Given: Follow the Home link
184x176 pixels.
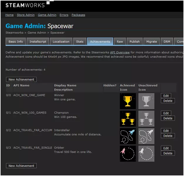Looking at the screenshot, I should pos(9,15).
